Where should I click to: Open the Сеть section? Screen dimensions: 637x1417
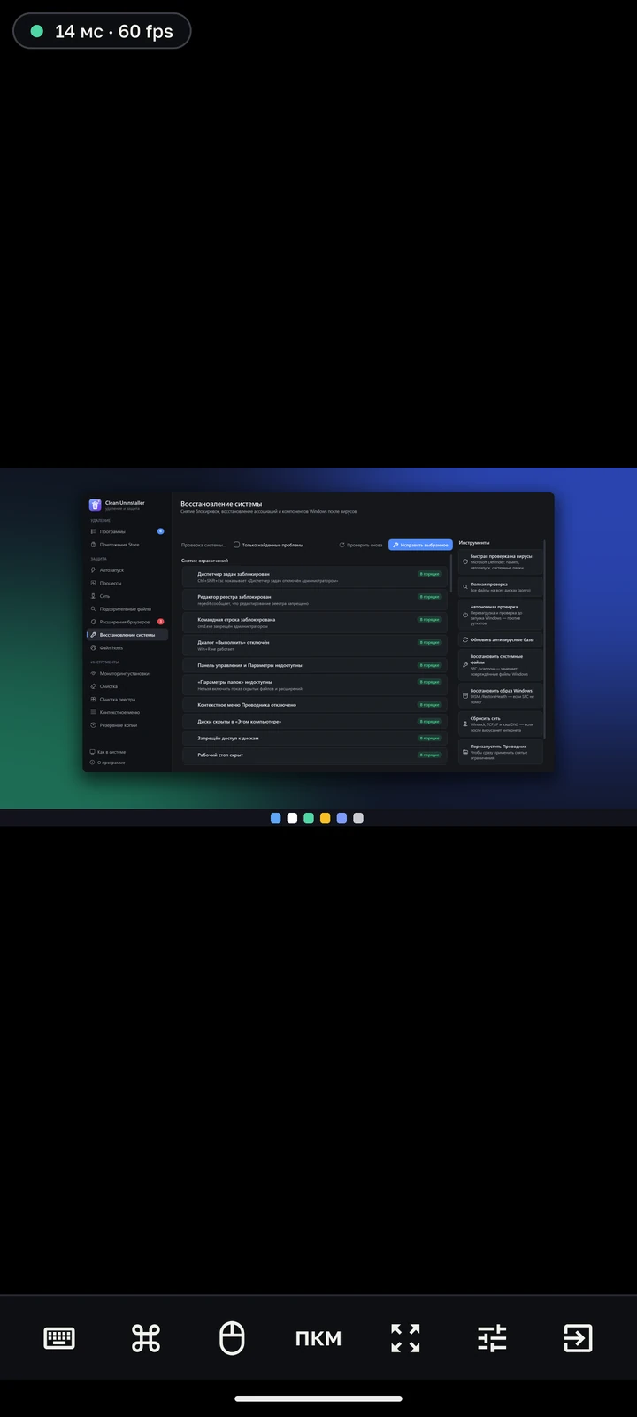127,596
